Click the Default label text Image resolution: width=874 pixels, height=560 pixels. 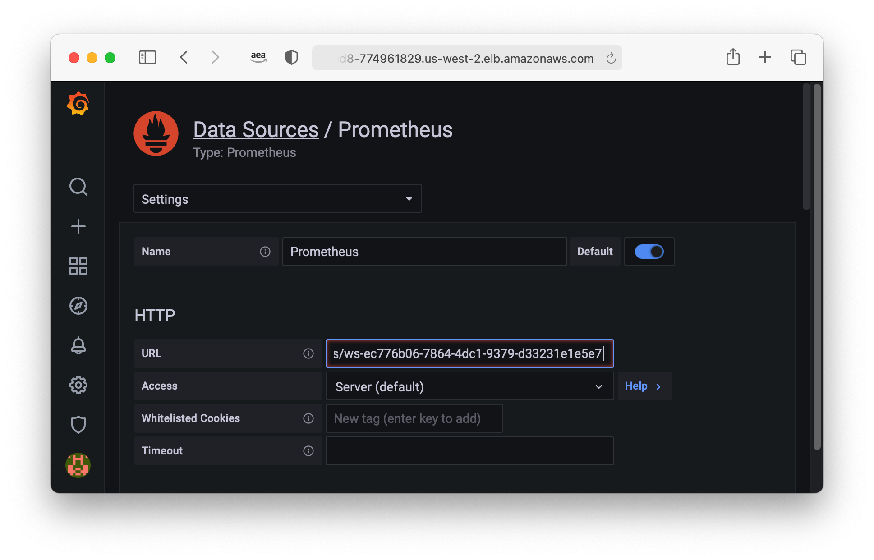tap(595, 252)
